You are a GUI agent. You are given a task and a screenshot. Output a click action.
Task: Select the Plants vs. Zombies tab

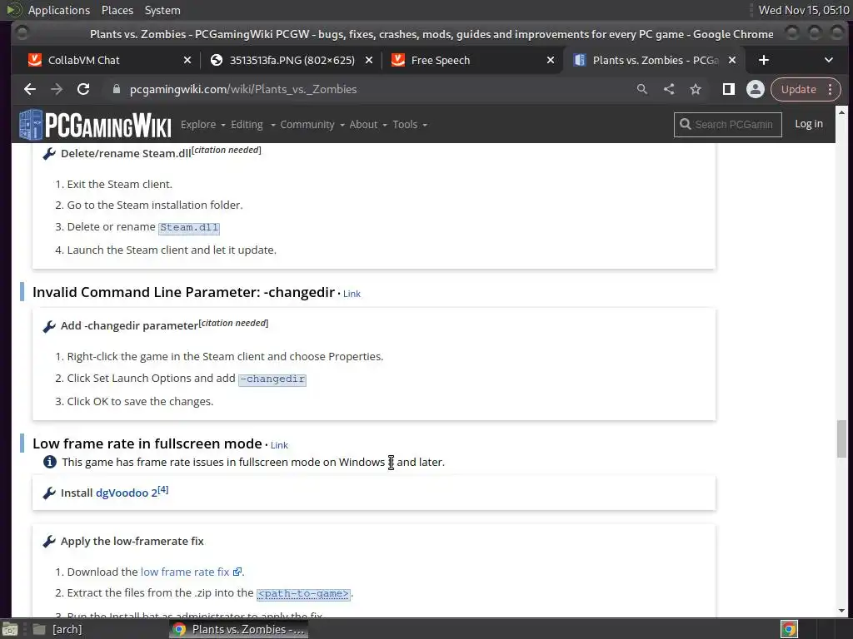point(655,60)
